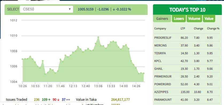Click the KPCL company entry
The width and height of the screenshot is (224, 105).
point(158,61)
